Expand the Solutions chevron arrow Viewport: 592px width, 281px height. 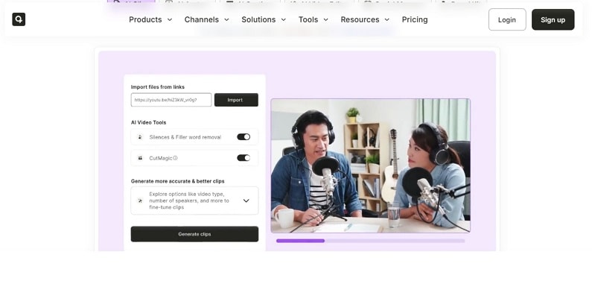click(284, 19)
